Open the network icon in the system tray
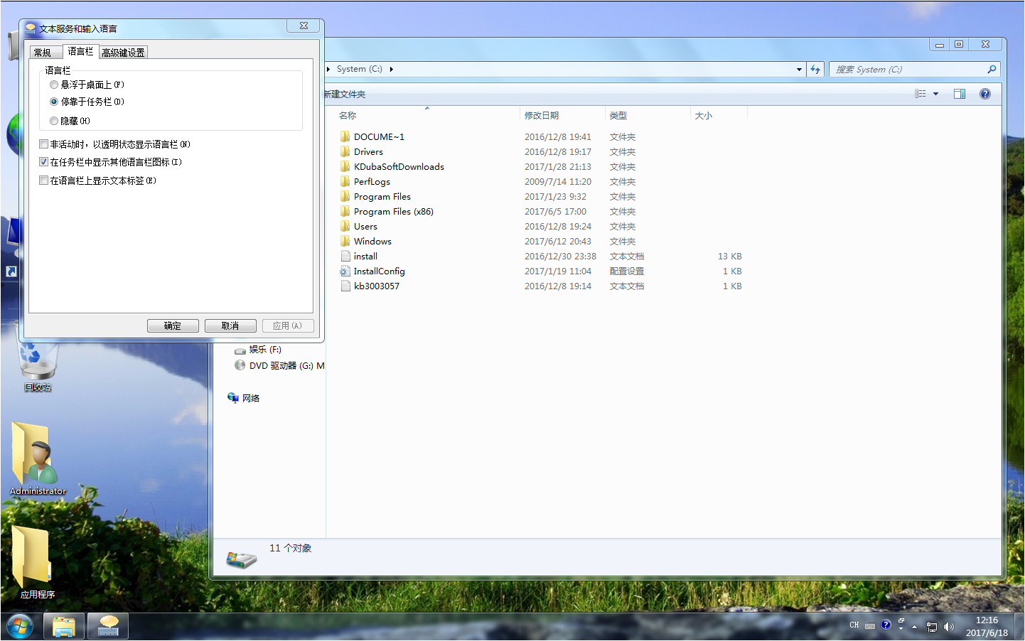The width and height of the screenshot is (1025, 641). click(931, 626)
